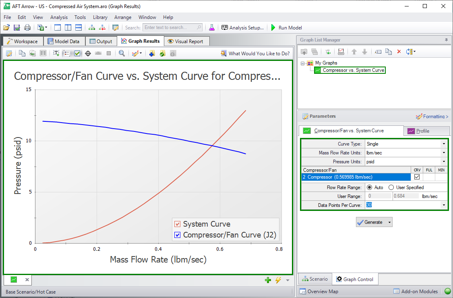Open the Analysis menu

click(x=59, y=17)
